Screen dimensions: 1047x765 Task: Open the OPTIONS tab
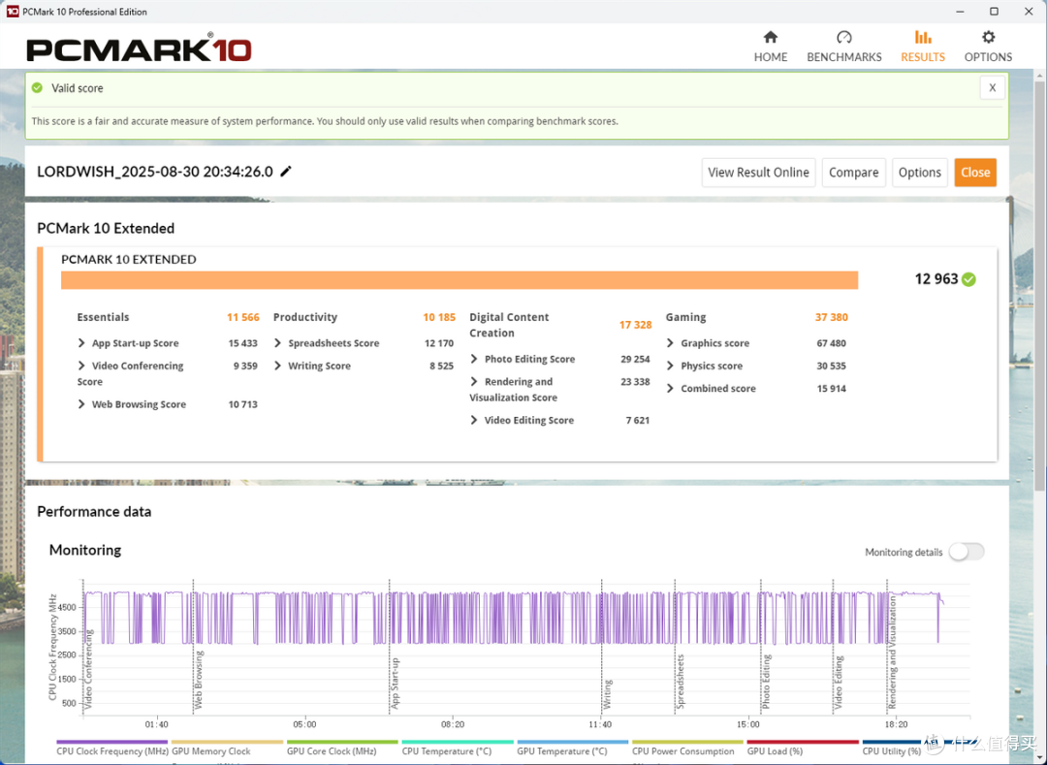[x=988, y=47]
